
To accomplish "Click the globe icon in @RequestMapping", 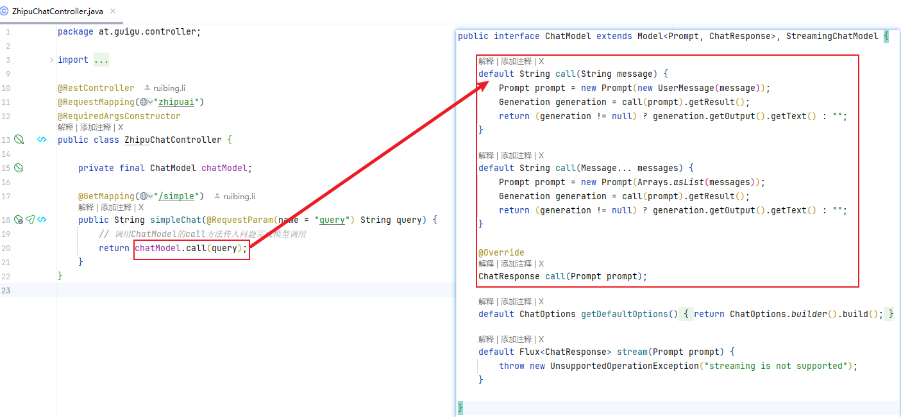I will [x=144, y=102].
